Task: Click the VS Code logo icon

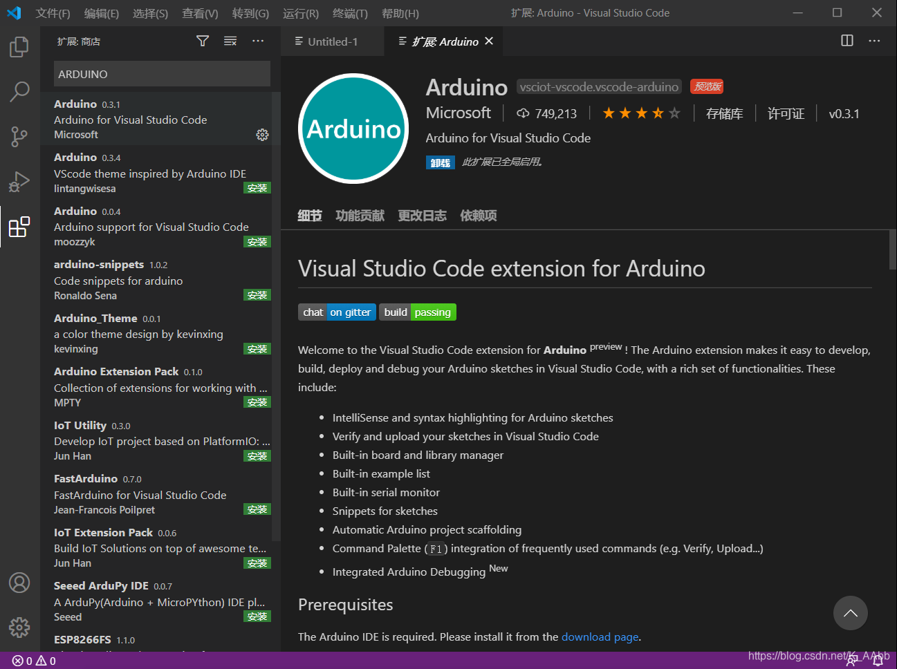Action: (14, 12)
